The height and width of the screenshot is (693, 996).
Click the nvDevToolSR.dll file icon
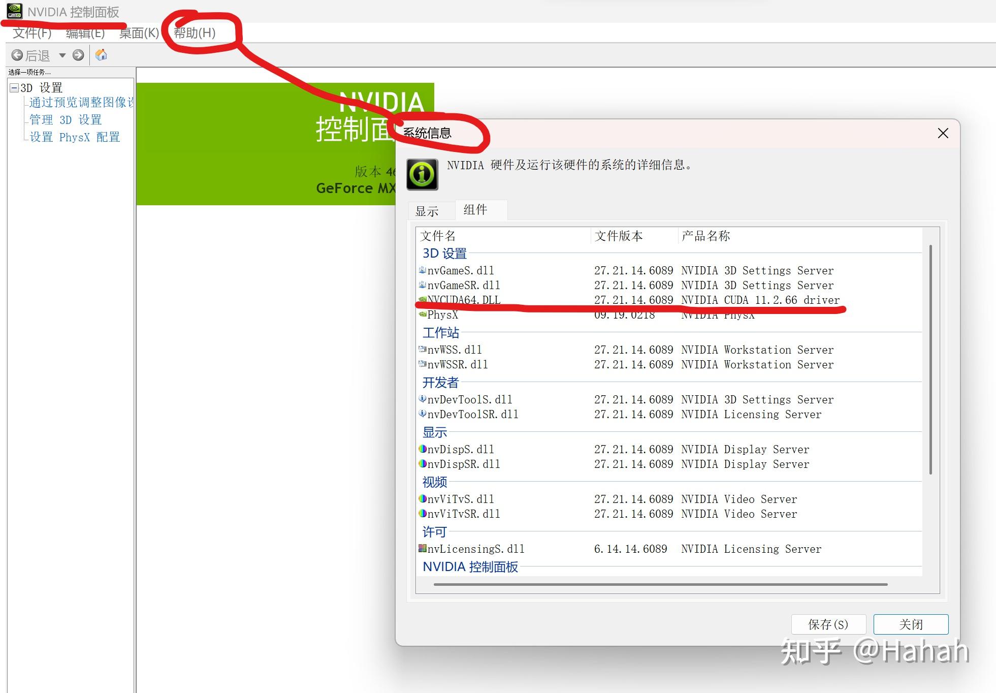pos(422,414)
